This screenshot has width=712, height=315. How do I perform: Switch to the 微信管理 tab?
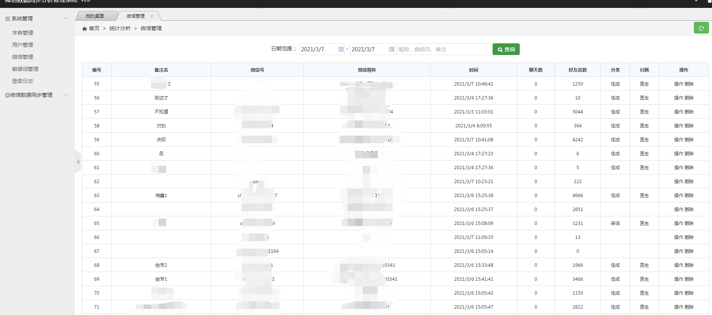(x=136, y=16)
